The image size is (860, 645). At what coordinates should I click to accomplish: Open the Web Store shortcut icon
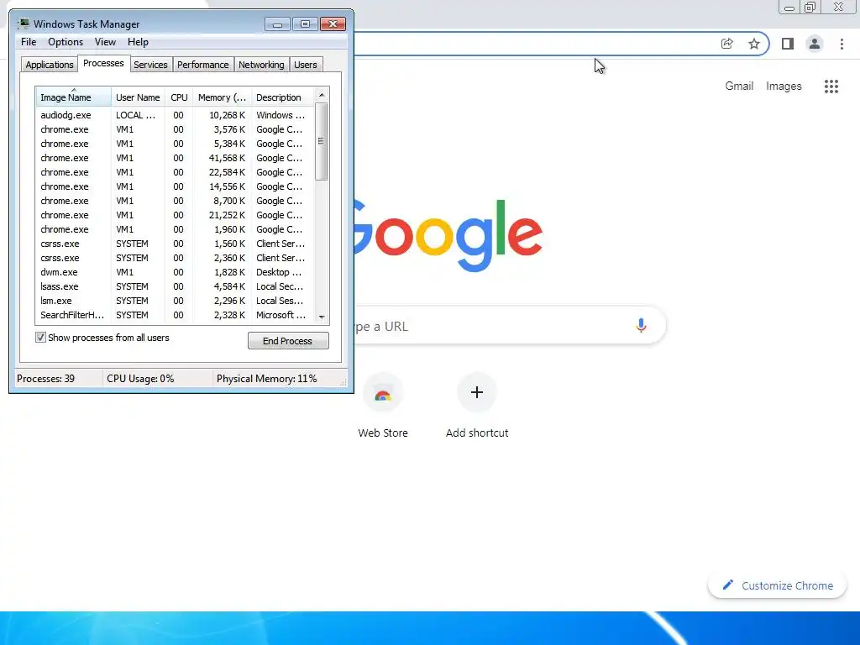383,393
